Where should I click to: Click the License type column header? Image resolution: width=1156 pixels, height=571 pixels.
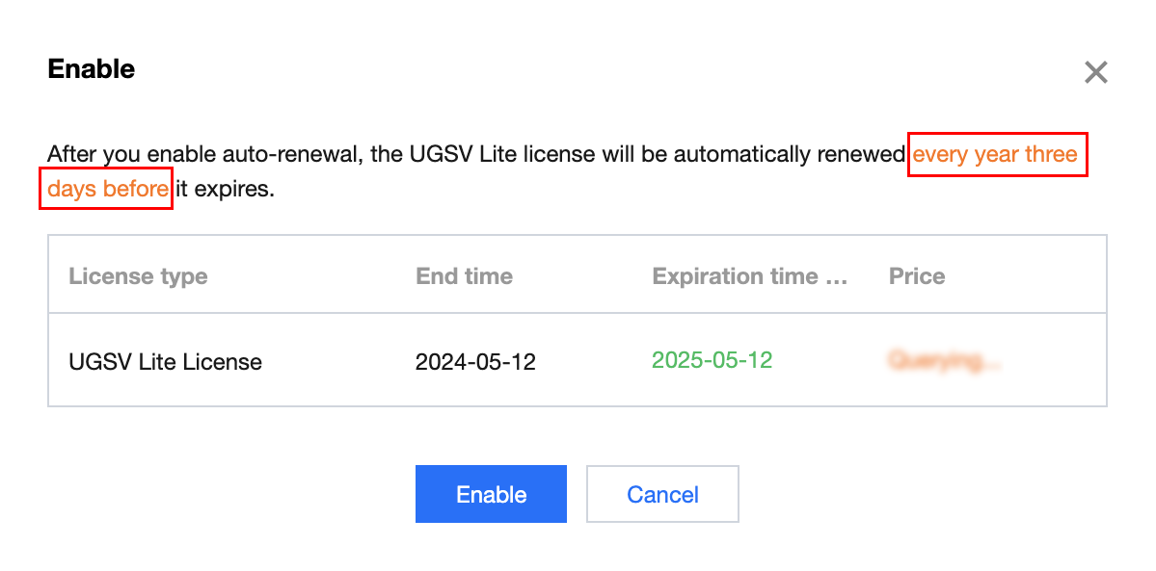138,276
